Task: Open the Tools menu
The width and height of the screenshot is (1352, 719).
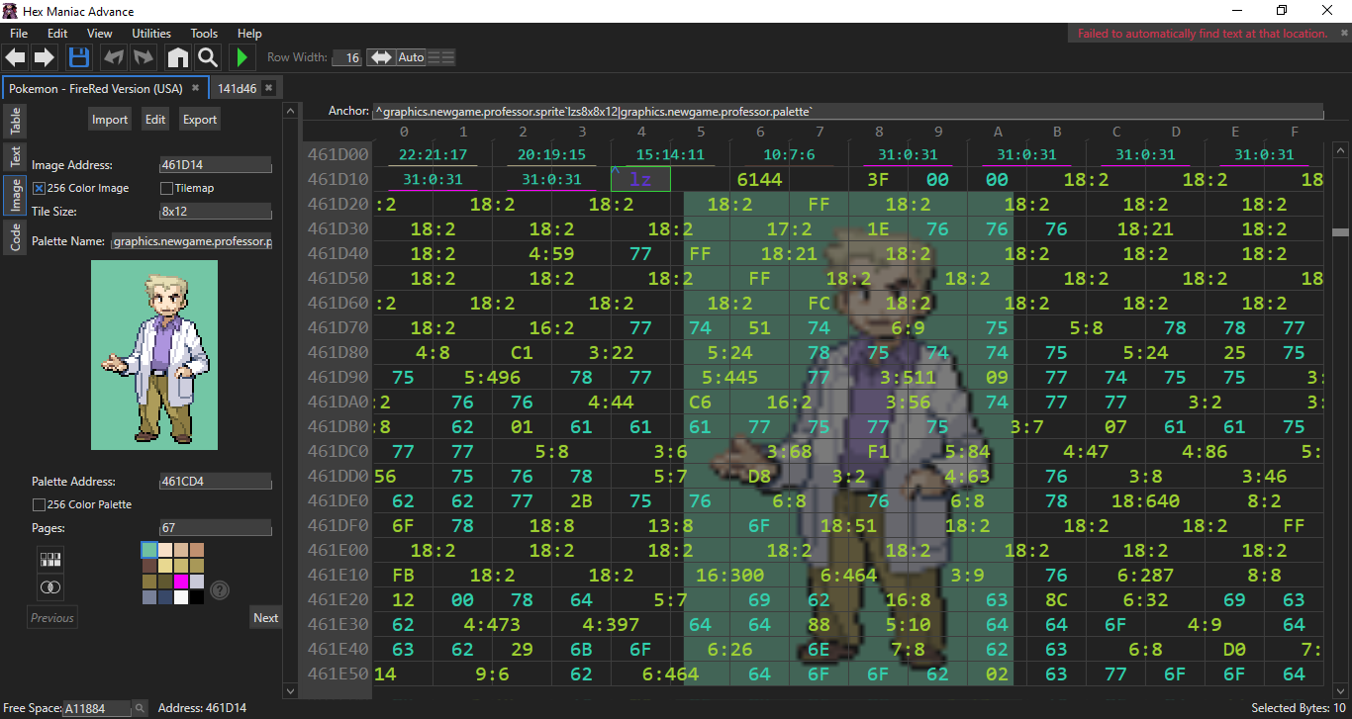Action: coord(204,34)
